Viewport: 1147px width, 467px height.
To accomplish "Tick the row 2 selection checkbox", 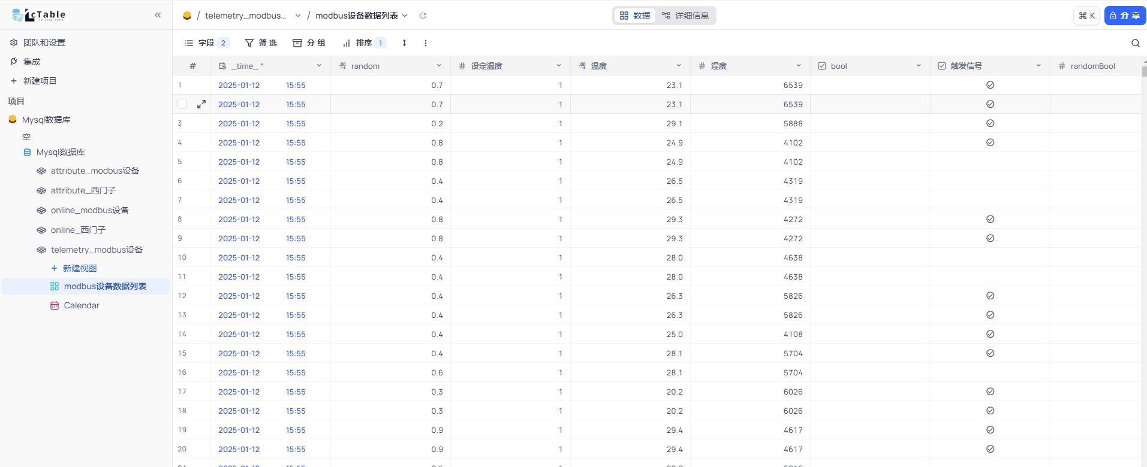I will pos(182,104).
